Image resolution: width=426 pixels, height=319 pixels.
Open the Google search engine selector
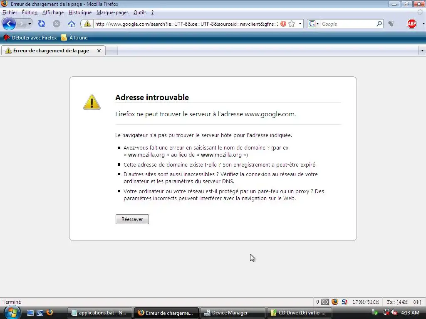pos(314,24)
